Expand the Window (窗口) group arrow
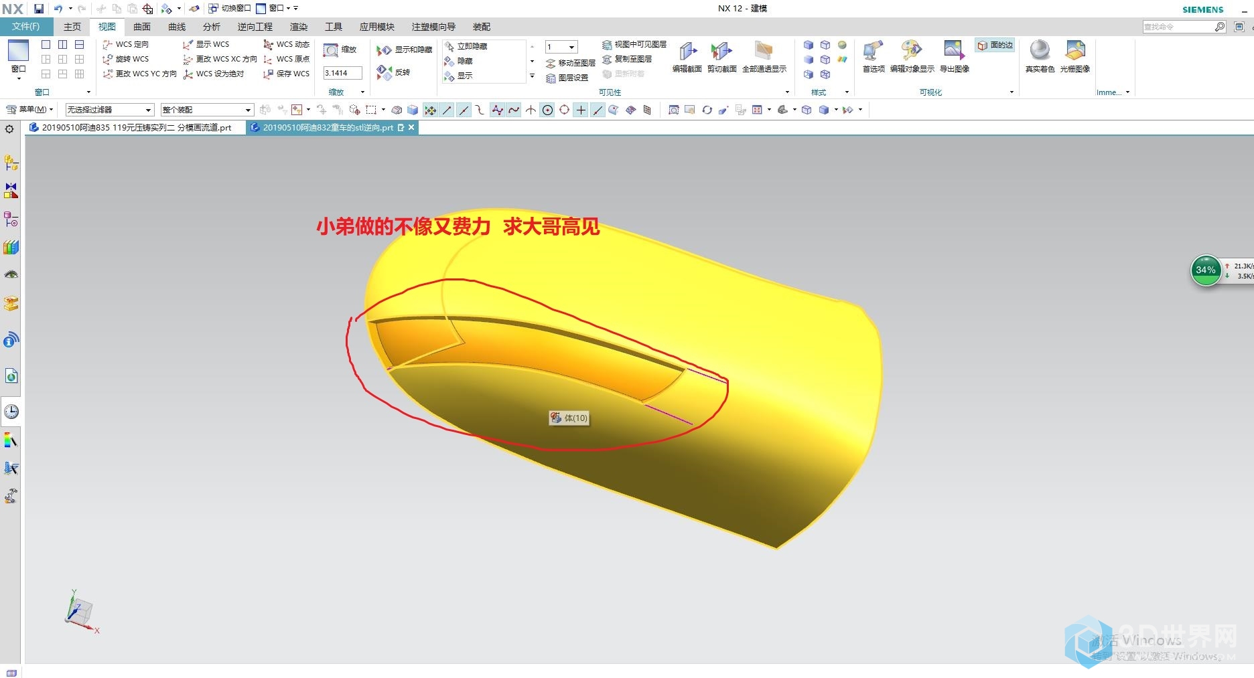This screenshot has height=678, width=1254. pos(88,92)
